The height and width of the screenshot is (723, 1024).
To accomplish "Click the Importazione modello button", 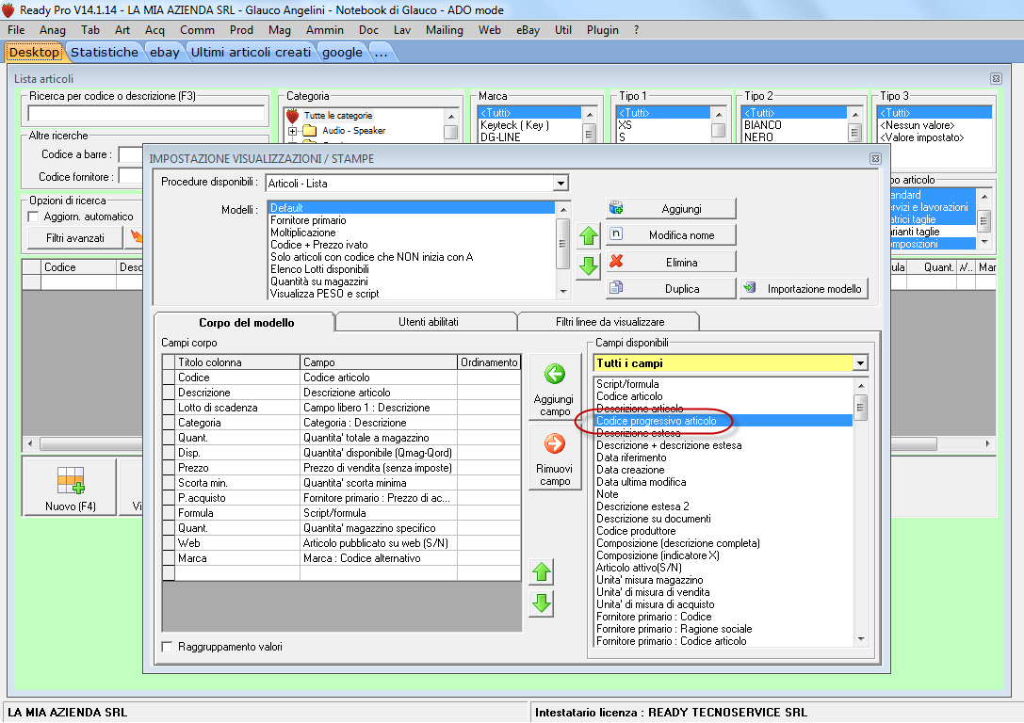I will (805, 289).
